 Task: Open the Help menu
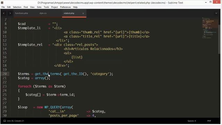(x=75, y=7)
